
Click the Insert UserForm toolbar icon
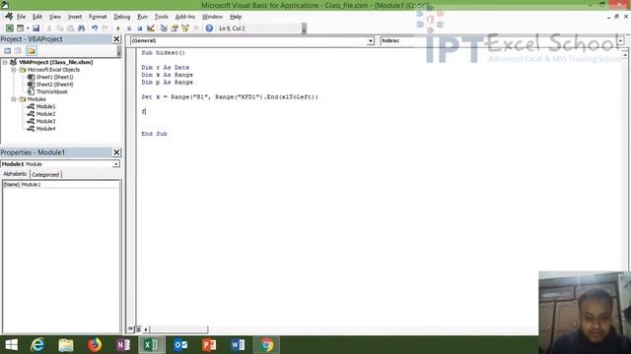tap(20, 29)
